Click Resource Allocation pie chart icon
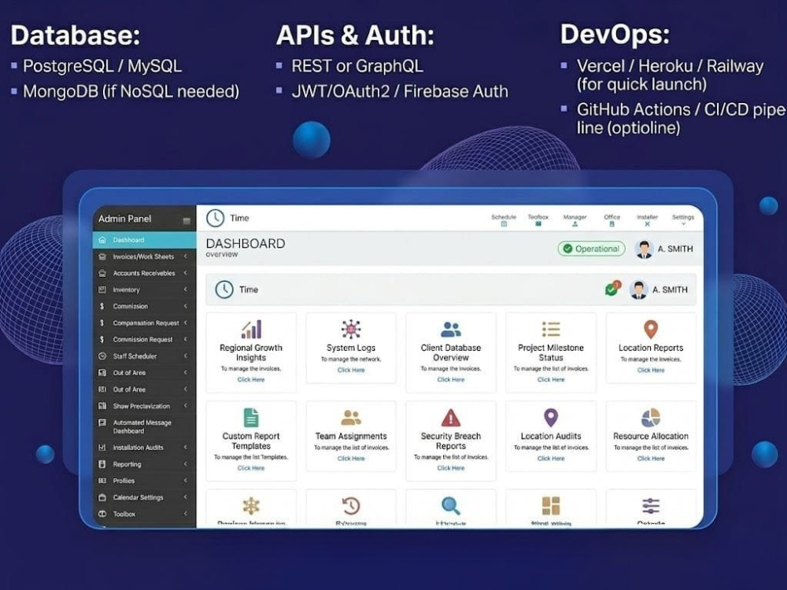 click(x=651, y=418)
